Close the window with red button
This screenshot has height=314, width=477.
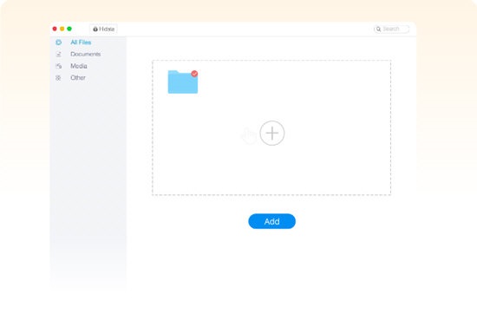coord(55,29)
